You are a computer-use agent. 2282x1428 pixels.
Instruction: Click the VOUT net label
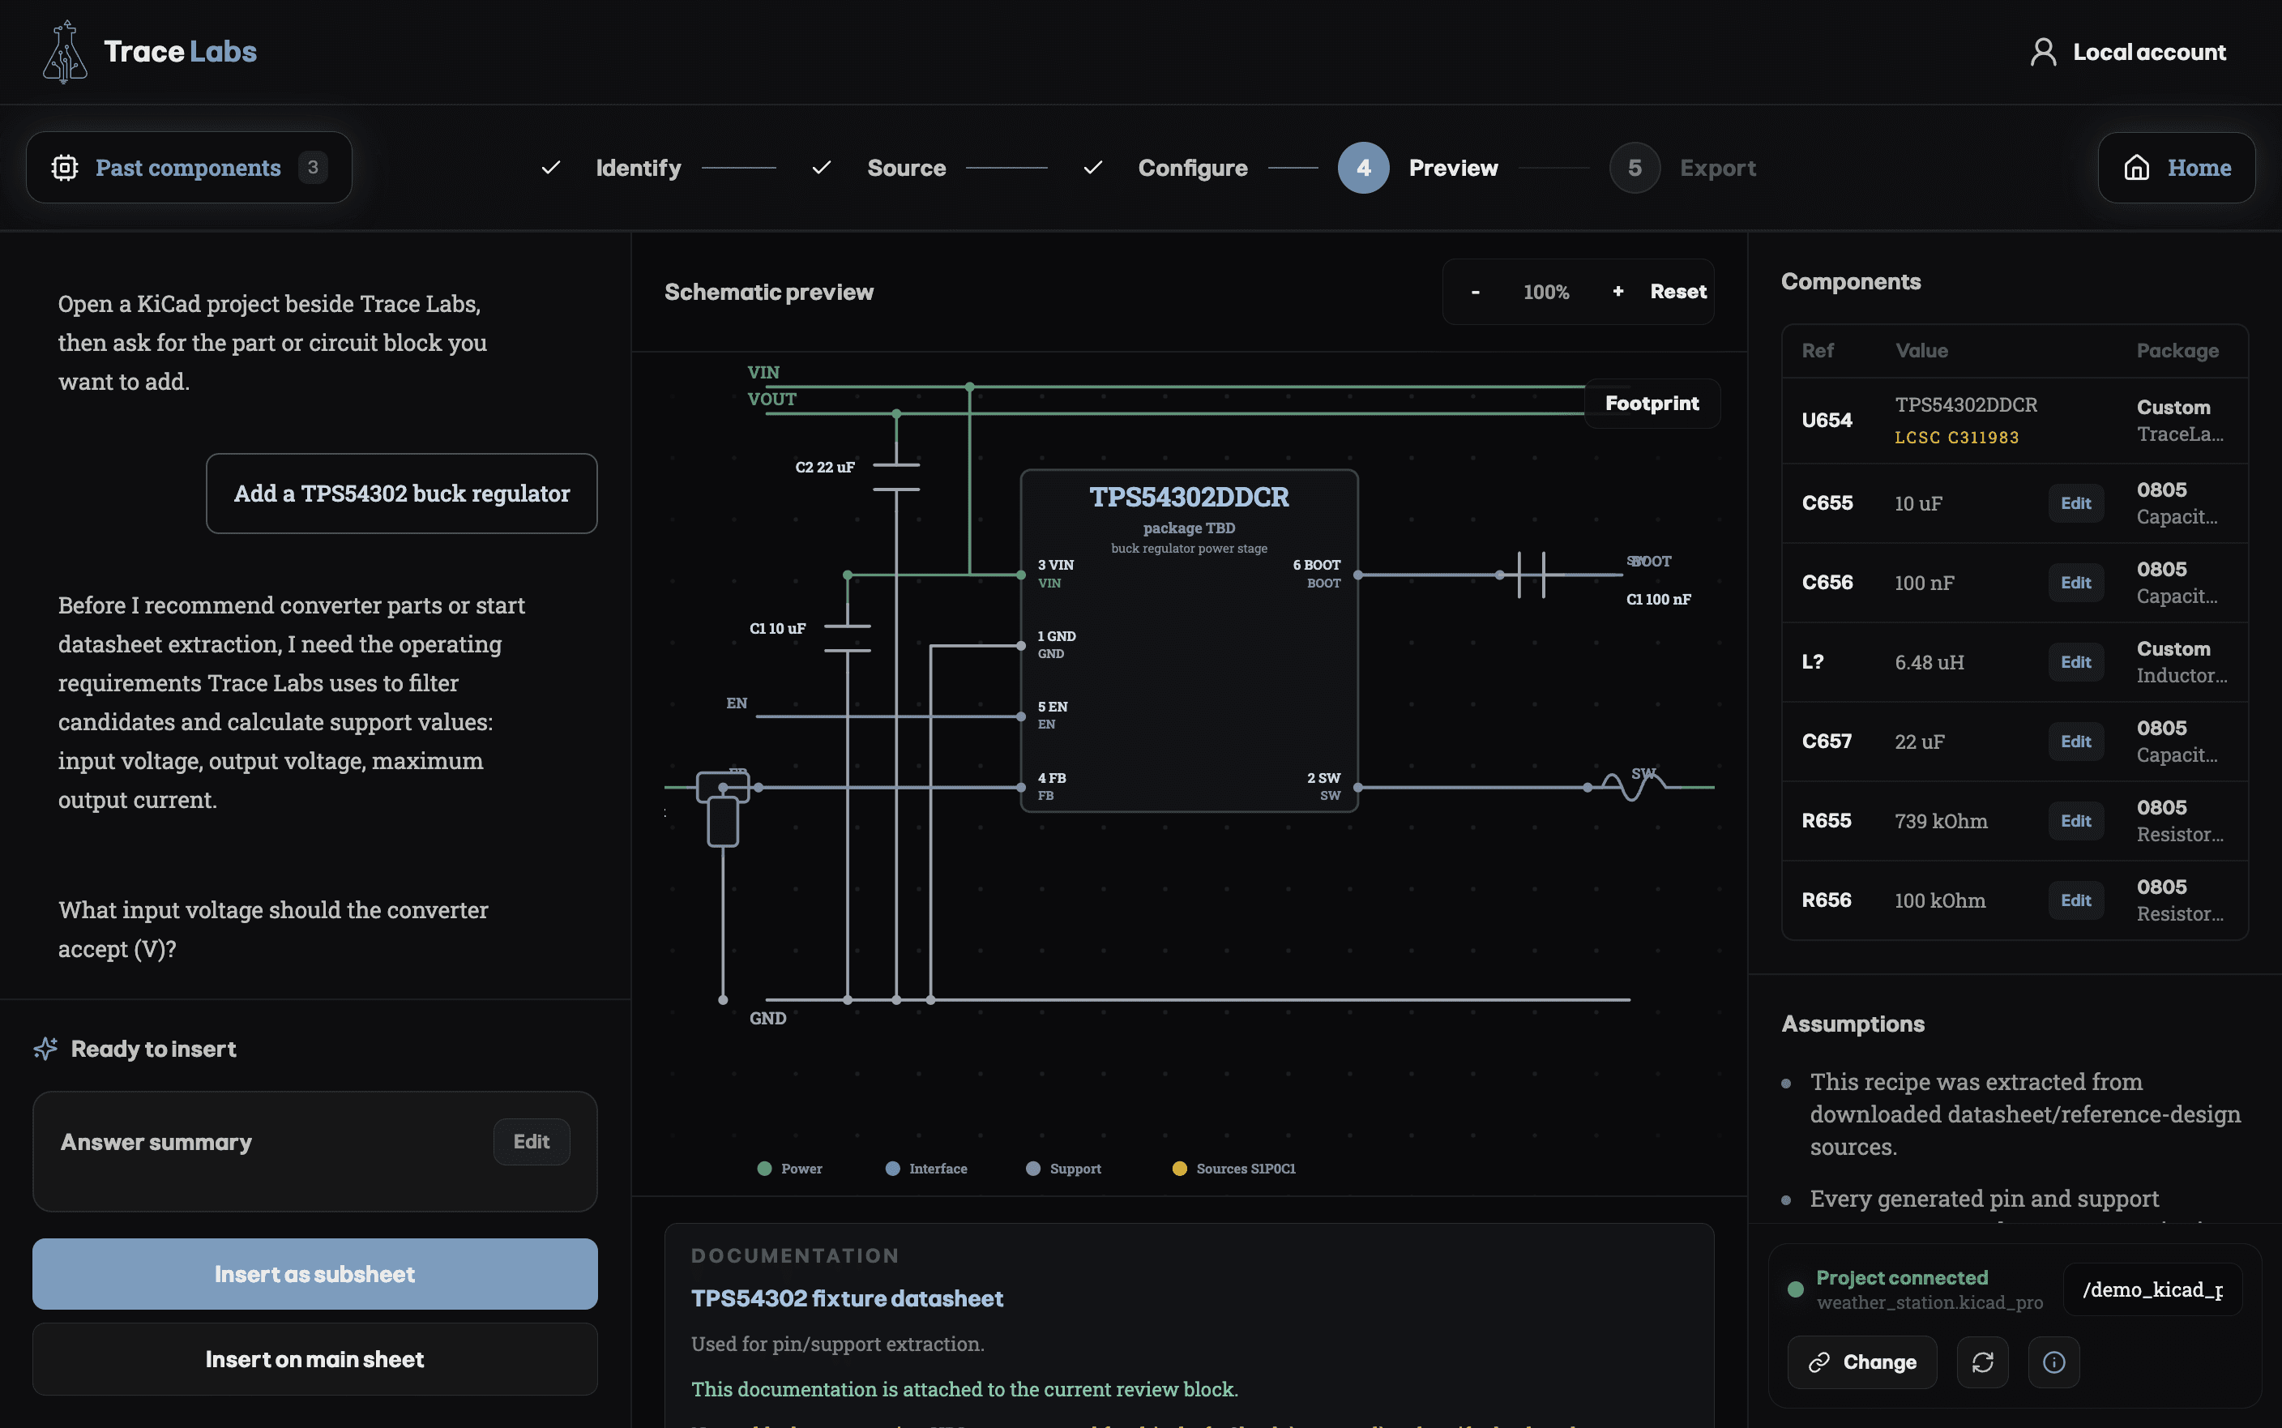tap(771, 399)
